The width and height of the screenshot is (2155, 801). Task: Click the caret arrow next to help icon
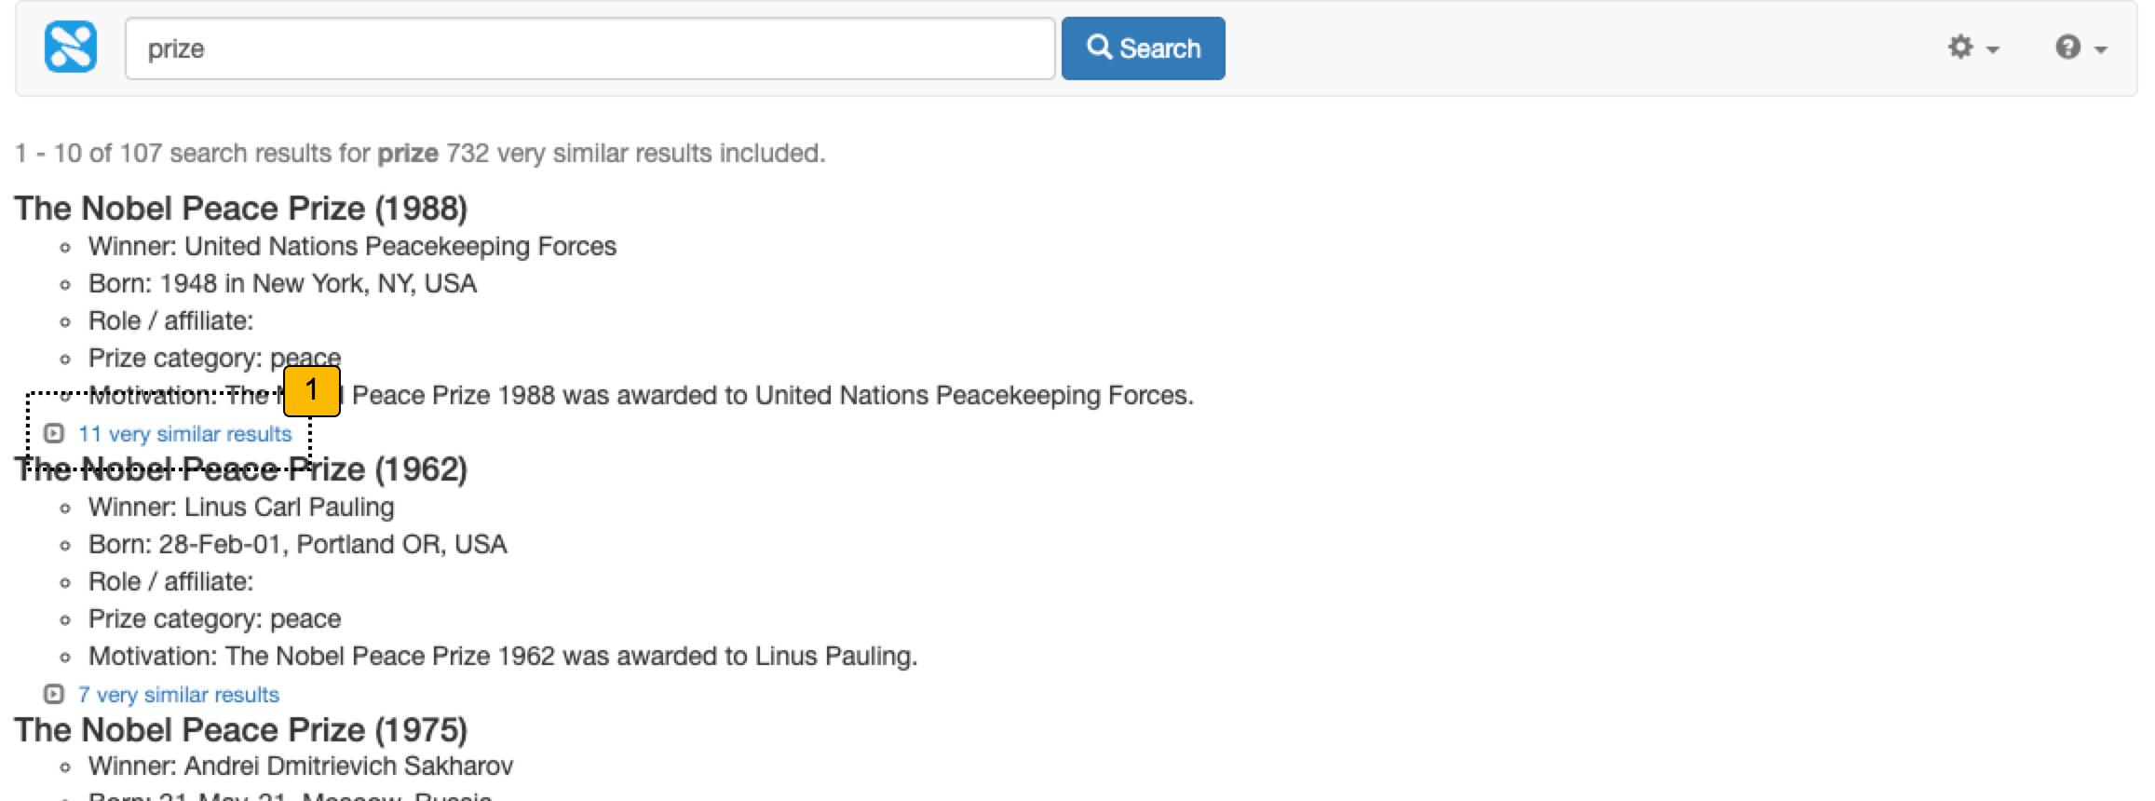click(2101, 49)
